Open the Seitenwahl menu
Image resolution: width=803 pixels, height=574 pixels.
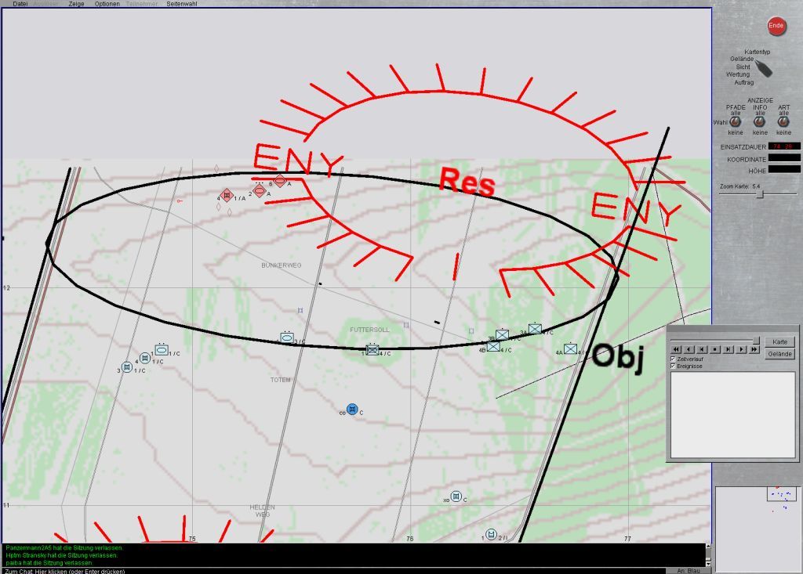tap(182, 4)
